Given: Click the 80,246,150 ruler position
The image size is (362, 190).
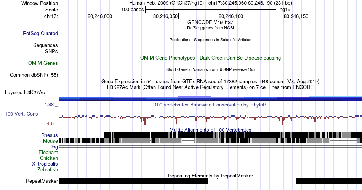Looking at the screenshot, I should pos(296,16).
